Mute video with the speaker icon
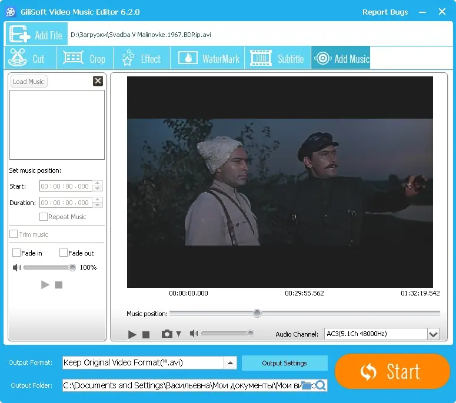The width and height of the screenshot is (456, 403). coord(194,333)
